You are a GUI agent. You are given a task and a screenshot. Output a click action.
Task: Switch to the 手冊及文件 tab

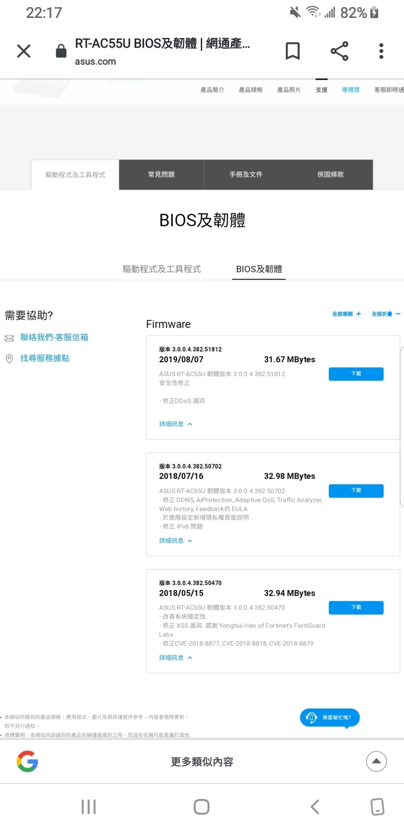pyautogui.click(x=246, y=174)
